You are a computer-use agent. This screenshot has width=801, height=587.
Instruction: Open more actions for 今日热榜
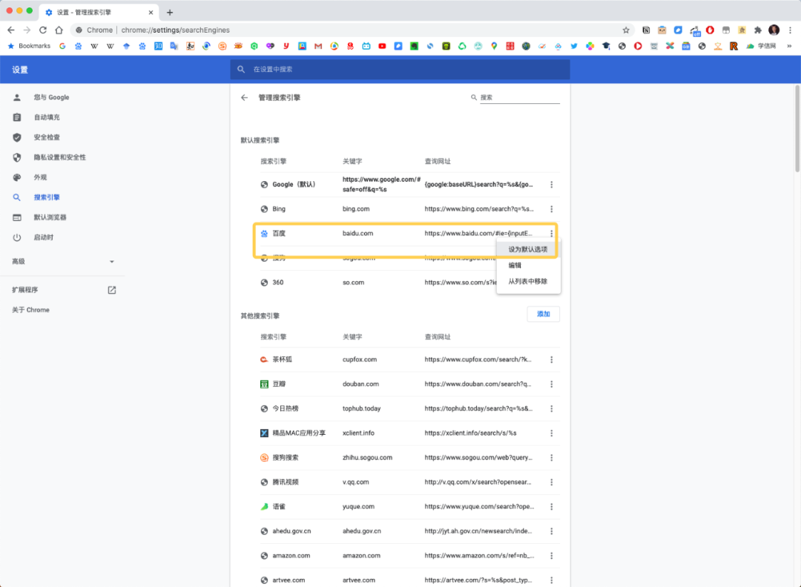coord(551,409)
